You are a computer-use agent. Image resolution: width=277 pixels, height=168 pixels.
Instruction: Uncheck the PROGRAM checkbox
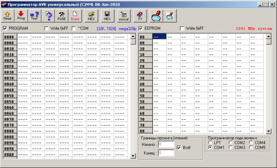[5, 28]
